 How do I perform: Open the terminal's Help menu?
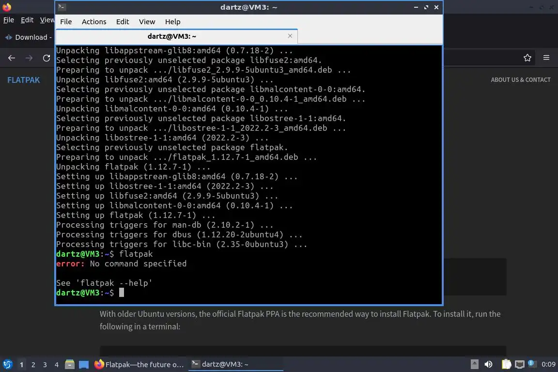pos(172,22)
